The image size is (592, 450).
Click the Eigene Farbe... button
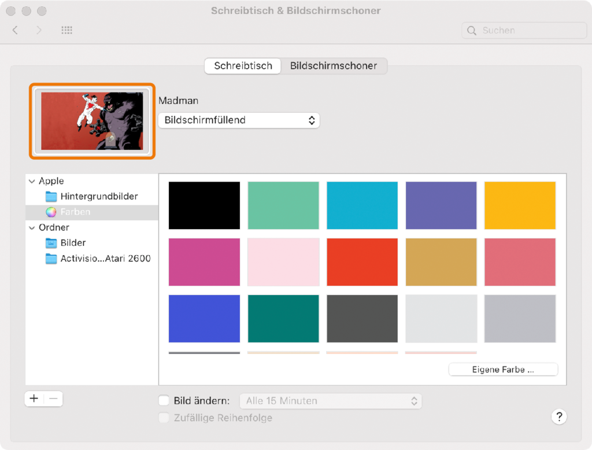pyautogui.click(x=502, y=370)
